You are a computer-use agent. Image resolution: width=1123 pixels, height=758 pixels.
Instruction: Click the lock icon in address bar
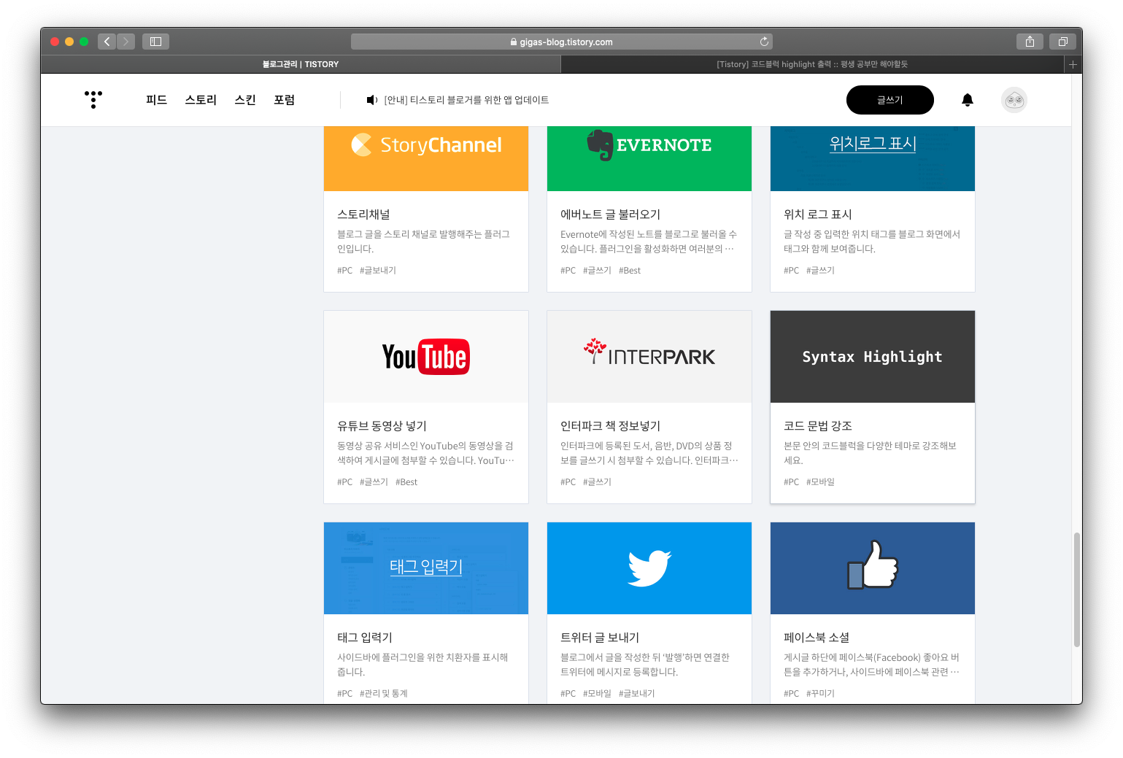click(514, 42)
